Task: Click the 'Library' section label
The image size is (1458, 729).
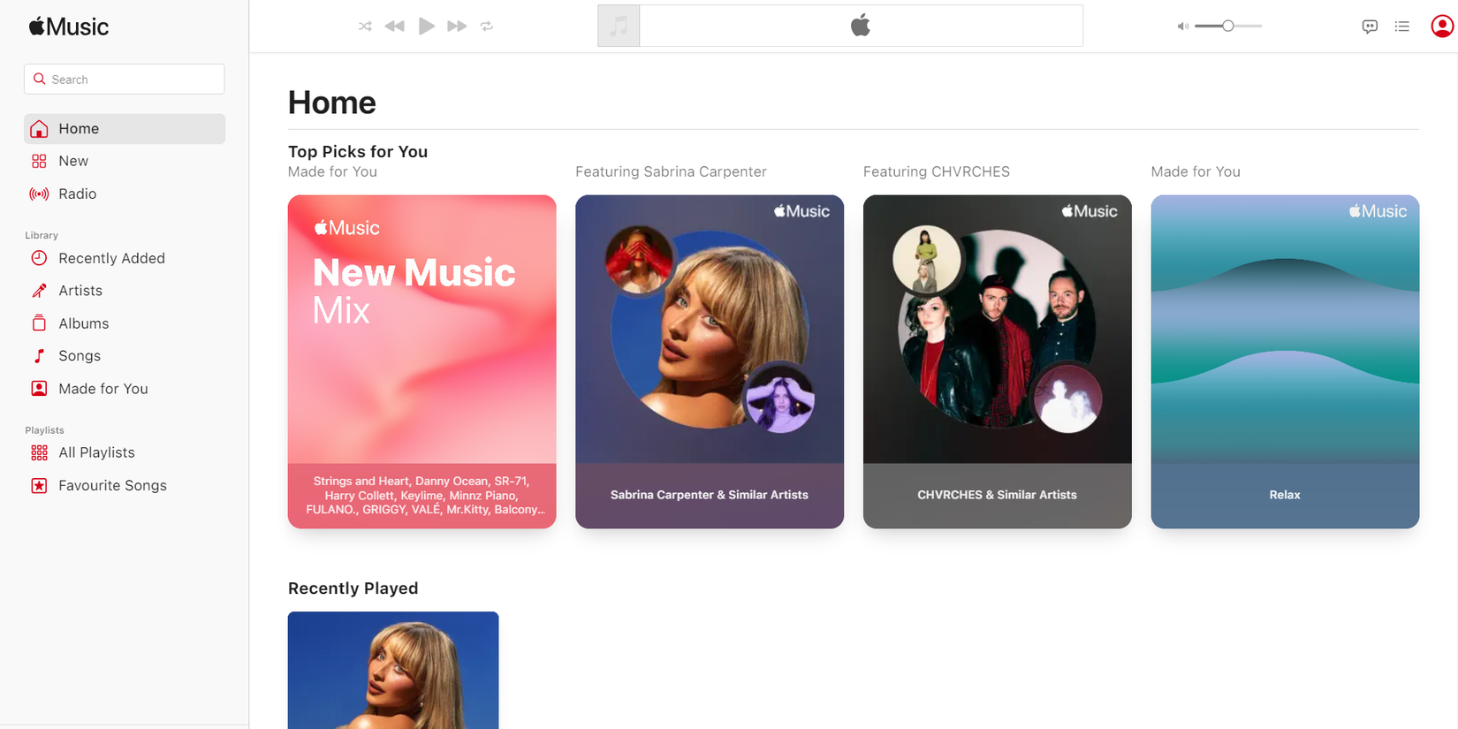Action: [42, 235]
